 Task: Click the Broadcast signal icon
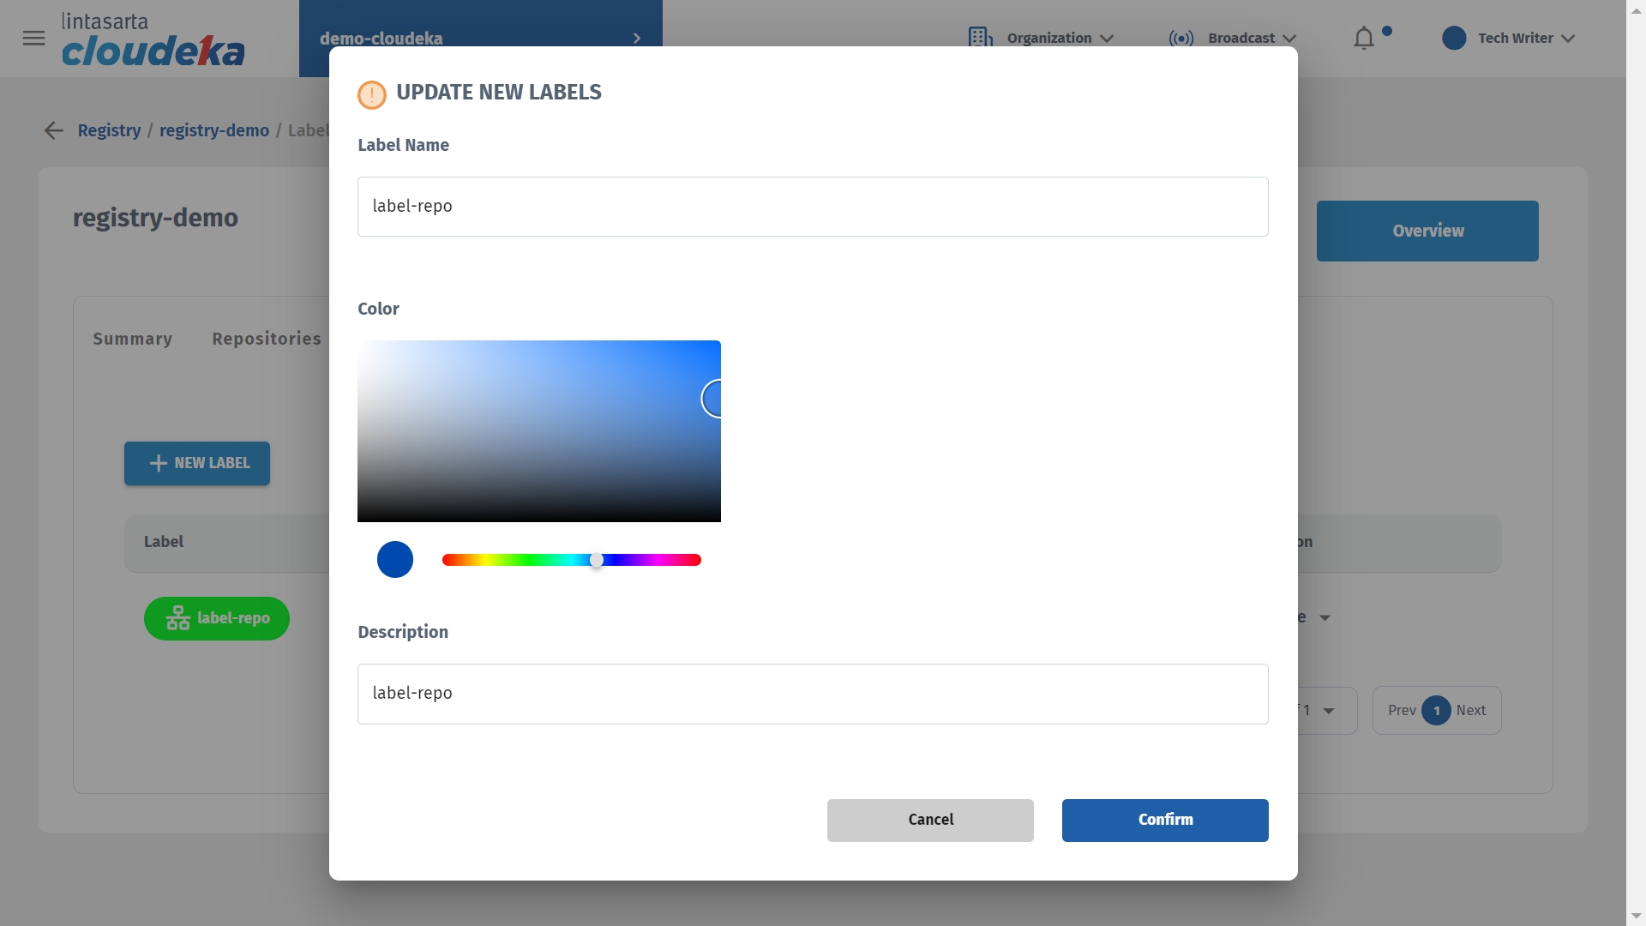tap(1180, 39)
